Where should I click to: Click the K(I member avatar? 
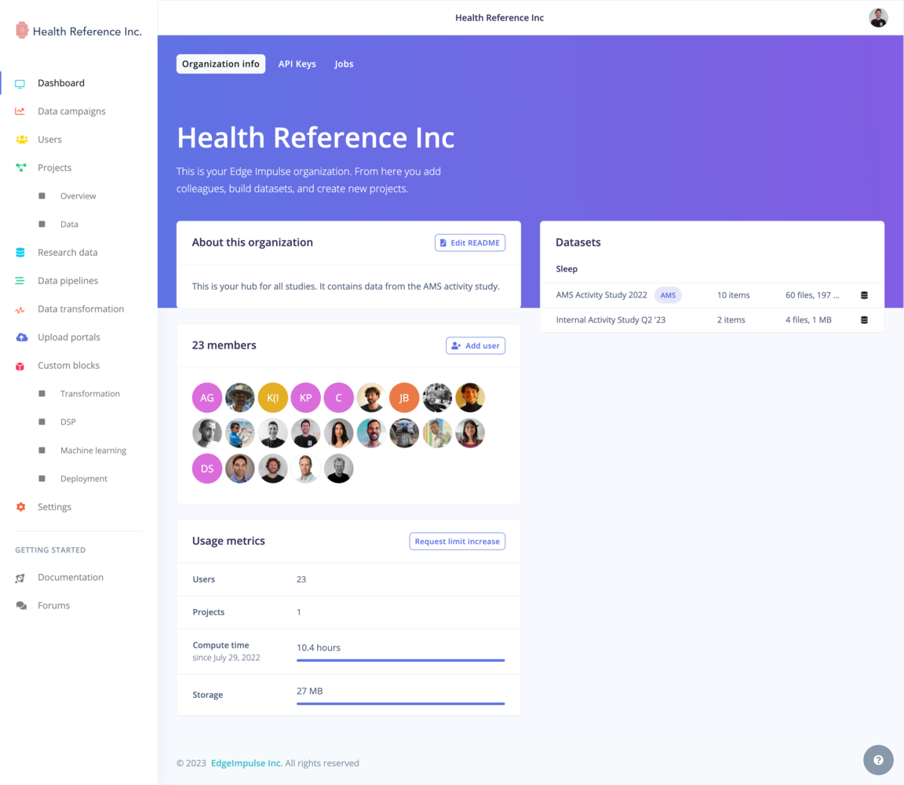tap(273, 397)
